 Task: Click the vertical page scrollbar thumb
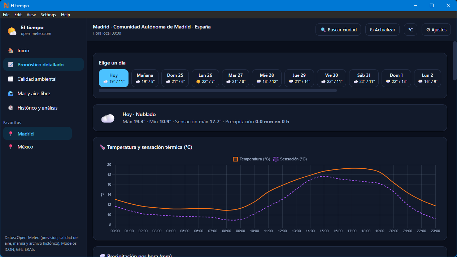click(455, 61)
